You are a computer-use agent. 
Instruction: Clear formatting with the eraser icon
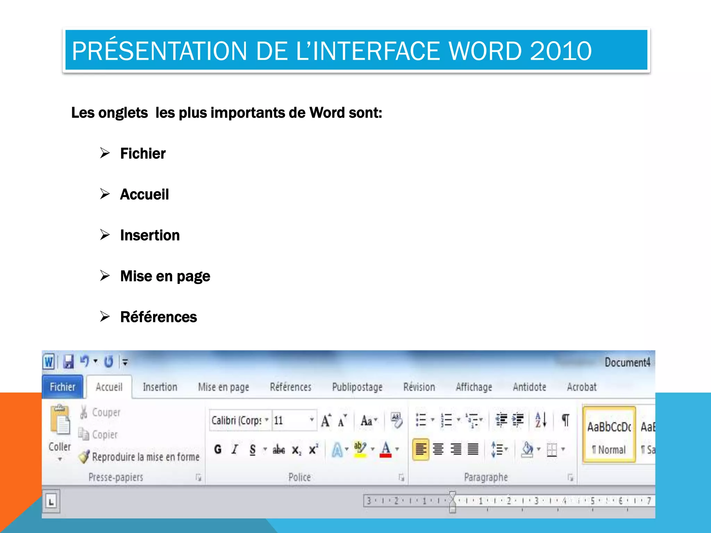(396, 420)
